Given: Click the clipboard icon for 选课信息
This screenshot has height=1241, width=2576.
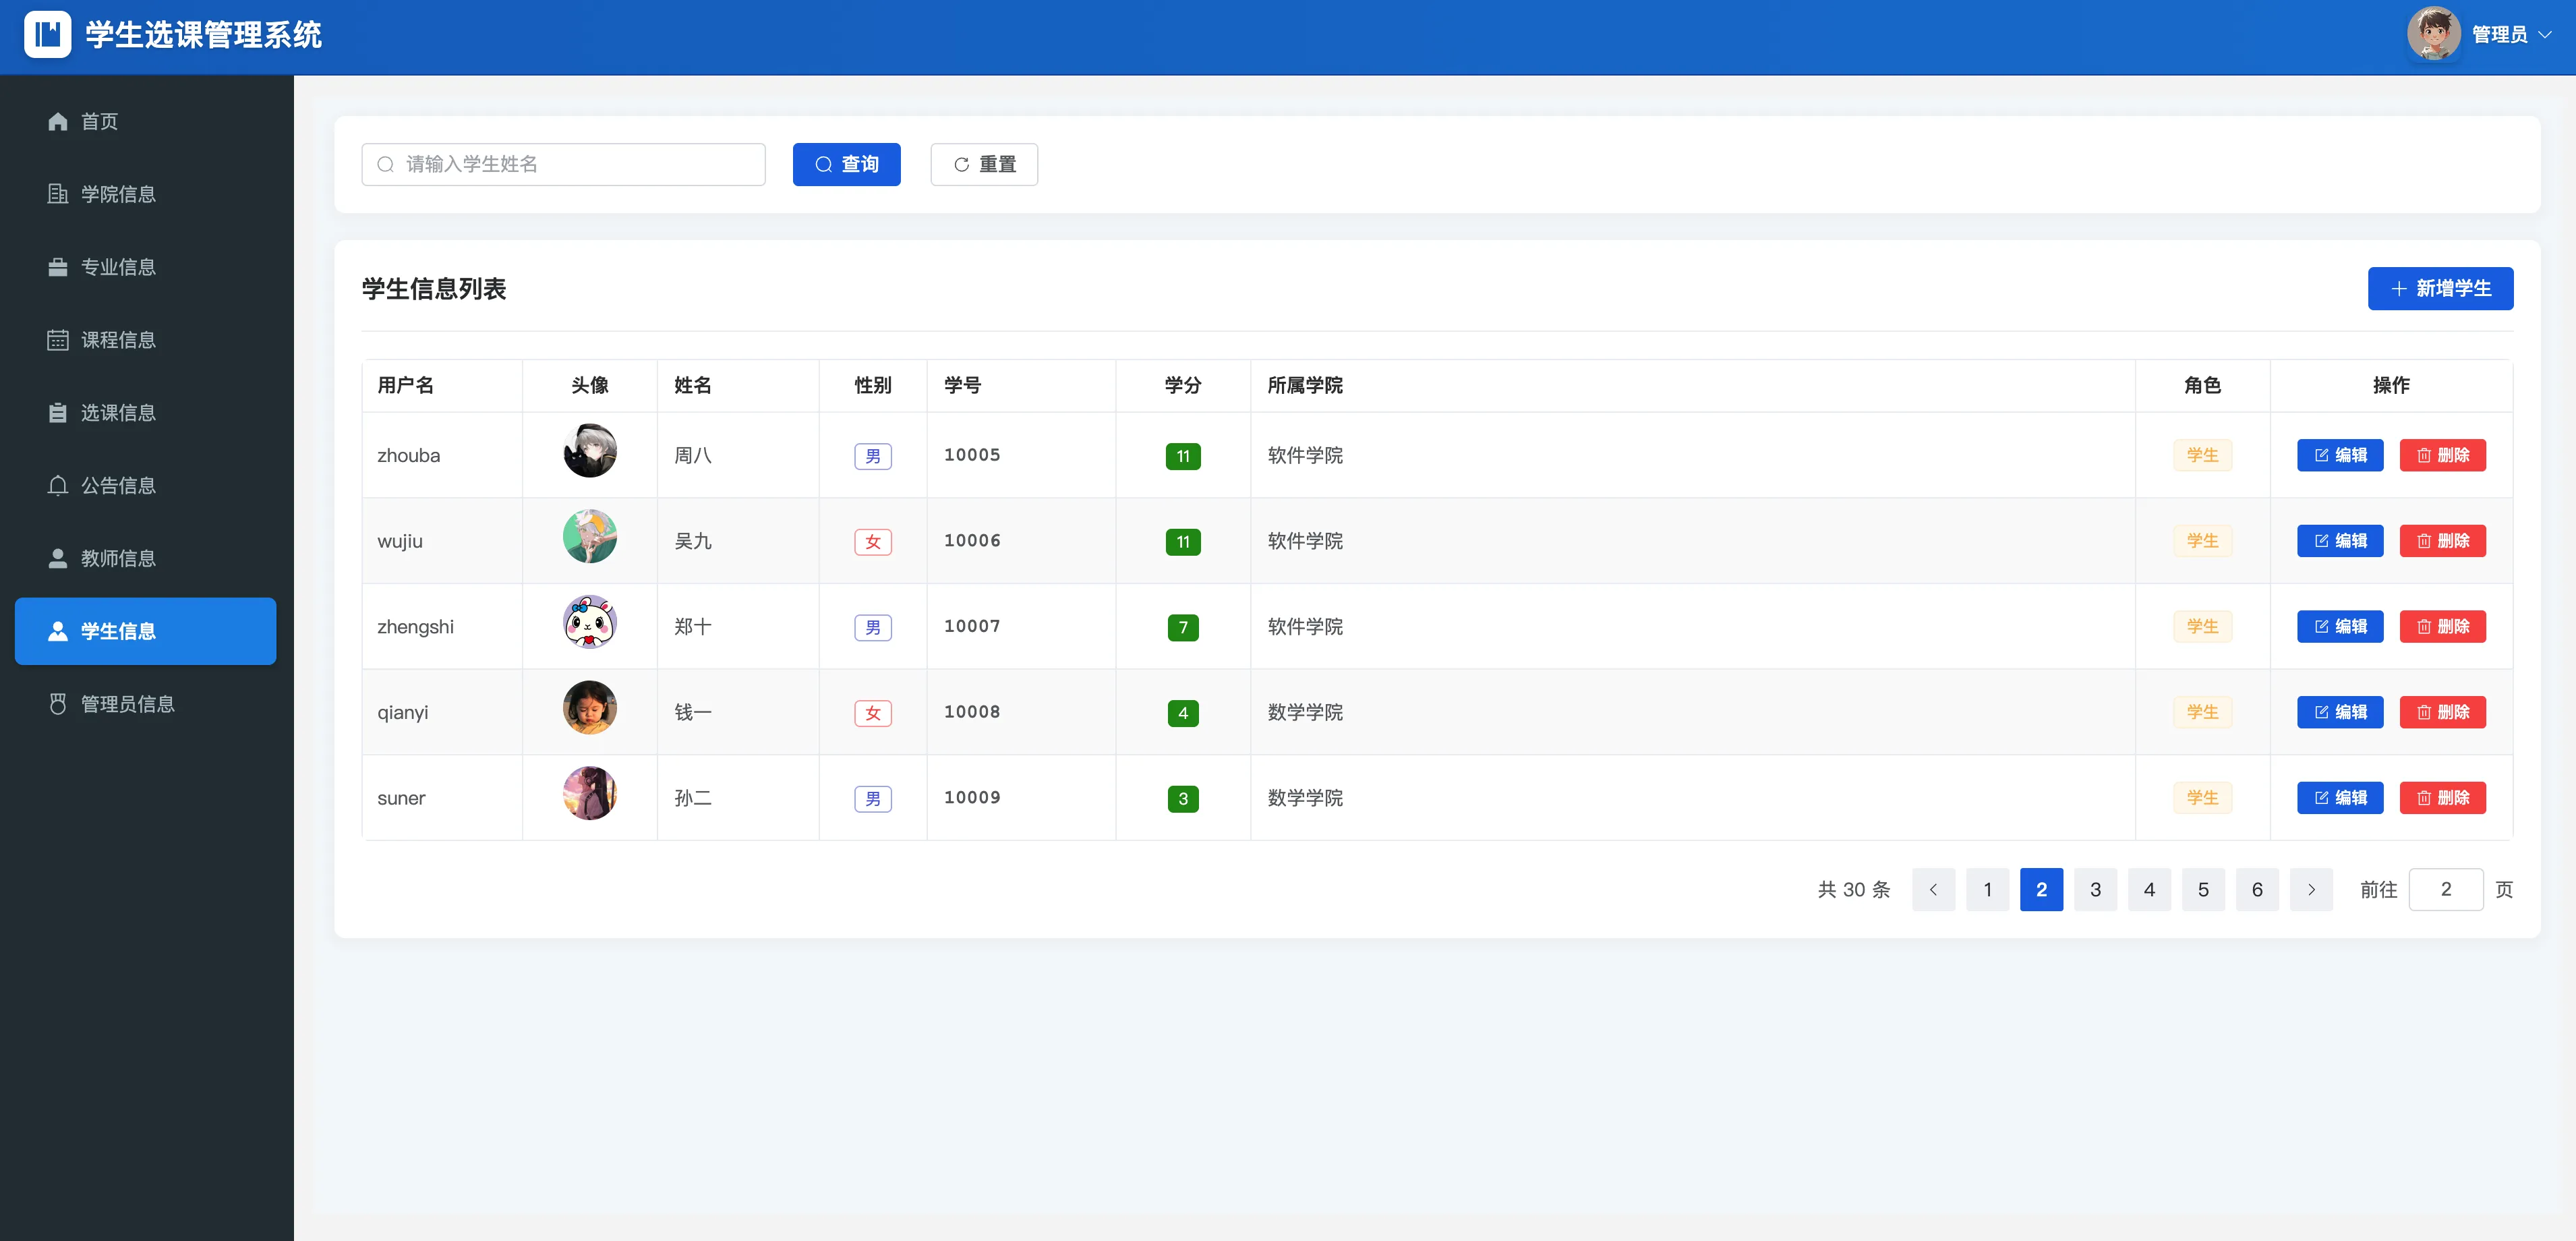Looking at the screenshot, I should 58,413.
